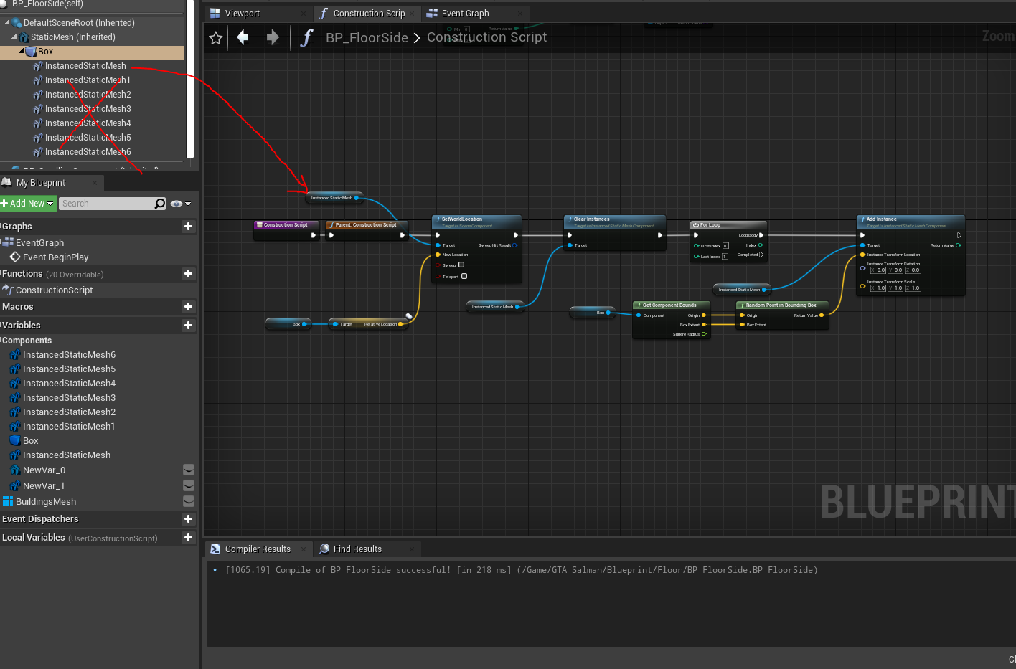
Task: Click the Random Point Return Value pin
Action: [x=822, y=315]
